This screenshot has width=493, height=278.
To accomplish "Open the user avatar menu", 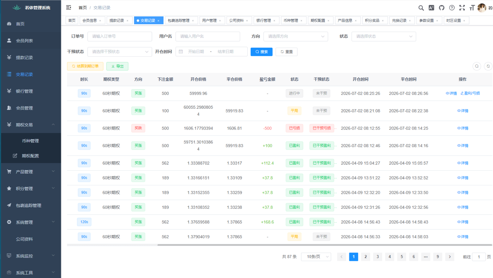I will click(x=482, y=8).
